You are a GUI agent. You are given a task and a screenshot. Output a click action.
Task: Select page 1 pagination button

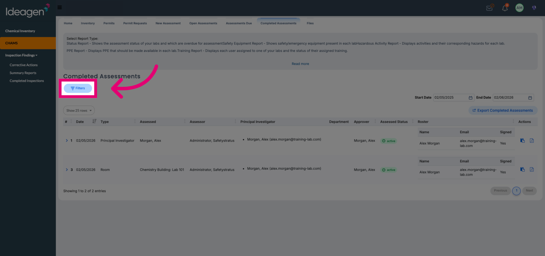click(x=516, y=191)
